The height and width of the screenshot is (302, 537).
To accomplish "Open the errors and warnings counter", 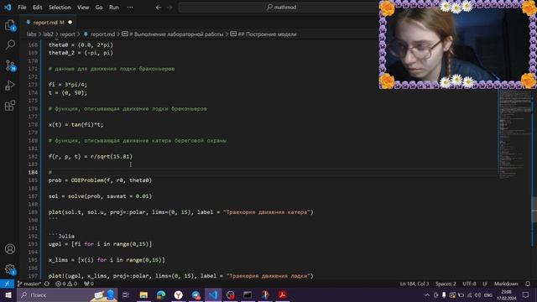I will click(x=66, y=284).
